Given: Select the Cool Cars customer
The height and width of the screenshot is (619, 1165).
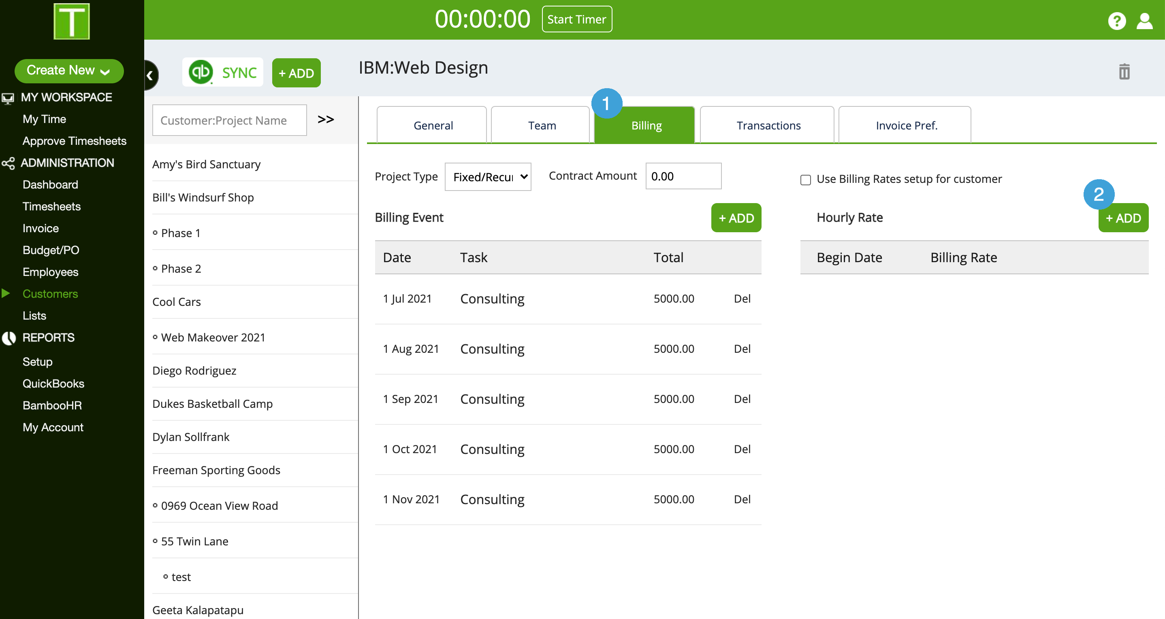Looking at the screenshot, I should click(x=176, y=302).
